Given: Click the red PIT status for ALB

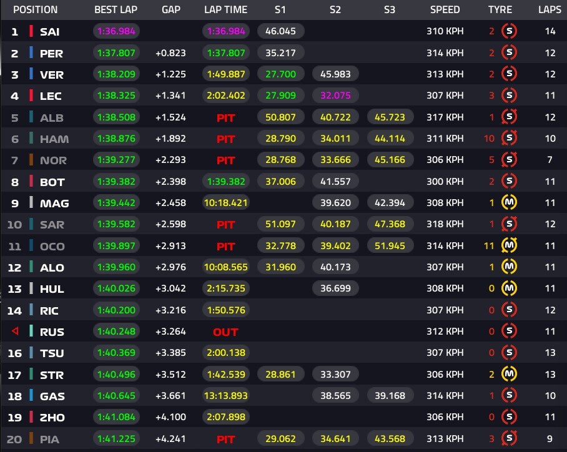Looking at the screenshot, I should (x=225, y=117).
